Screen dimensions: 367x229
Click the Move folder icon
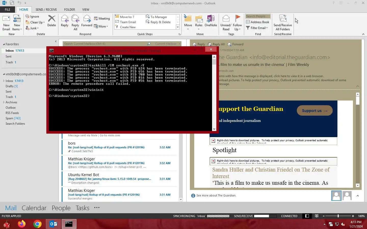click(188, 19)
